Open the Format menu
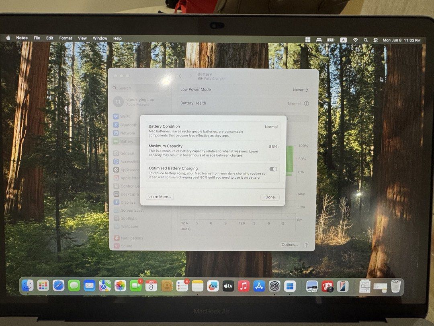Screen dimensions: 434x326 [66, 38]
